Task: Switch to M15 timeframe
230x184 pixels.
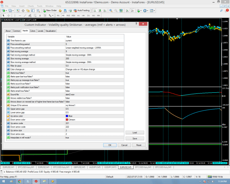Action: [68, 15]
